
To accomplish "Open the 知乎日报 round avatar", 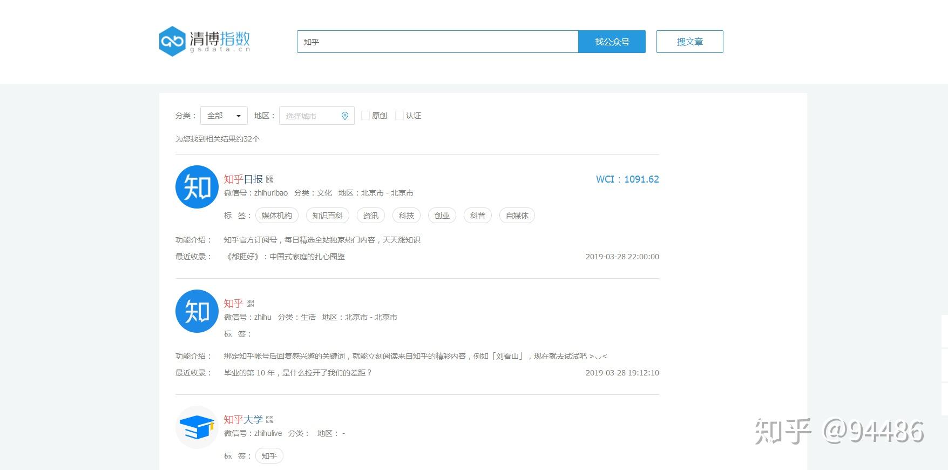I will (x=197, y=187).
